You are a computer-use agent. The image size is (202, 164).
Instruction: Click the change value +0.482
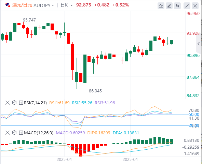[102, 5]
